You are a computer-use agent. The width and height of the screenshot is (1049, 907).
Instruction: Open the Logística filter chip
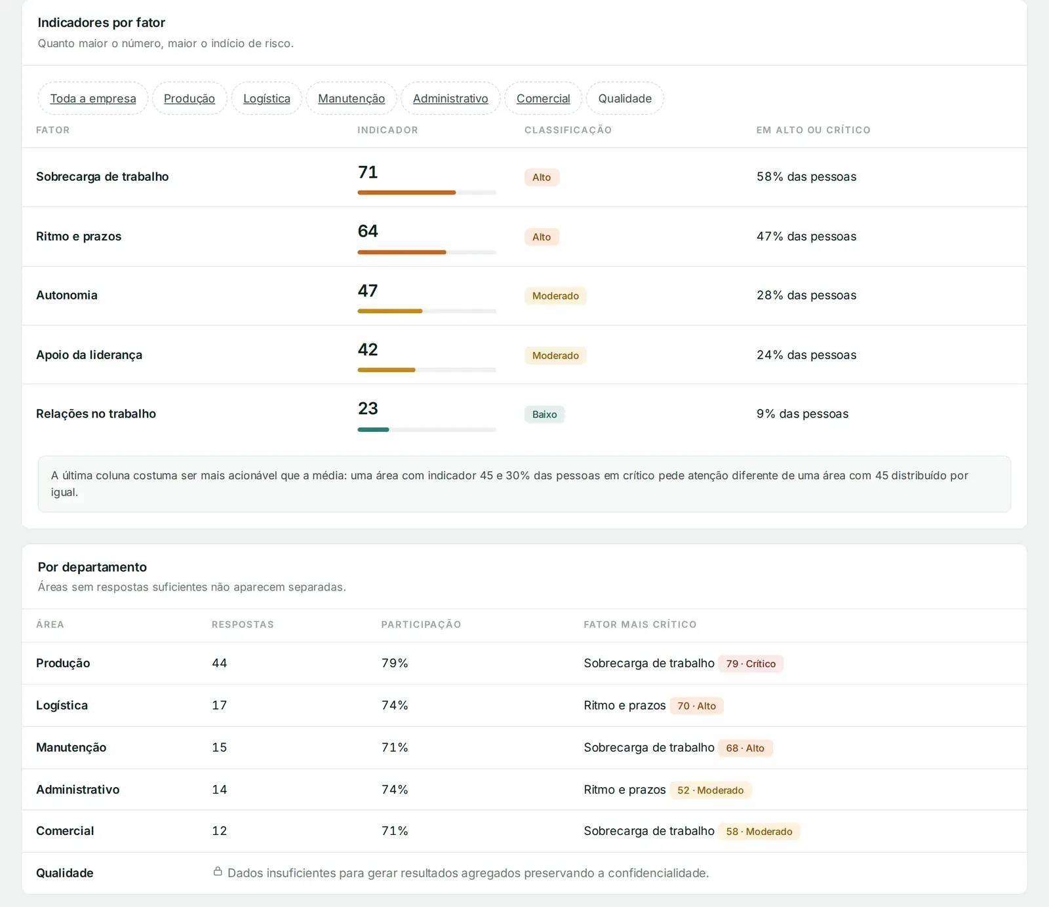tap(267, 98)
